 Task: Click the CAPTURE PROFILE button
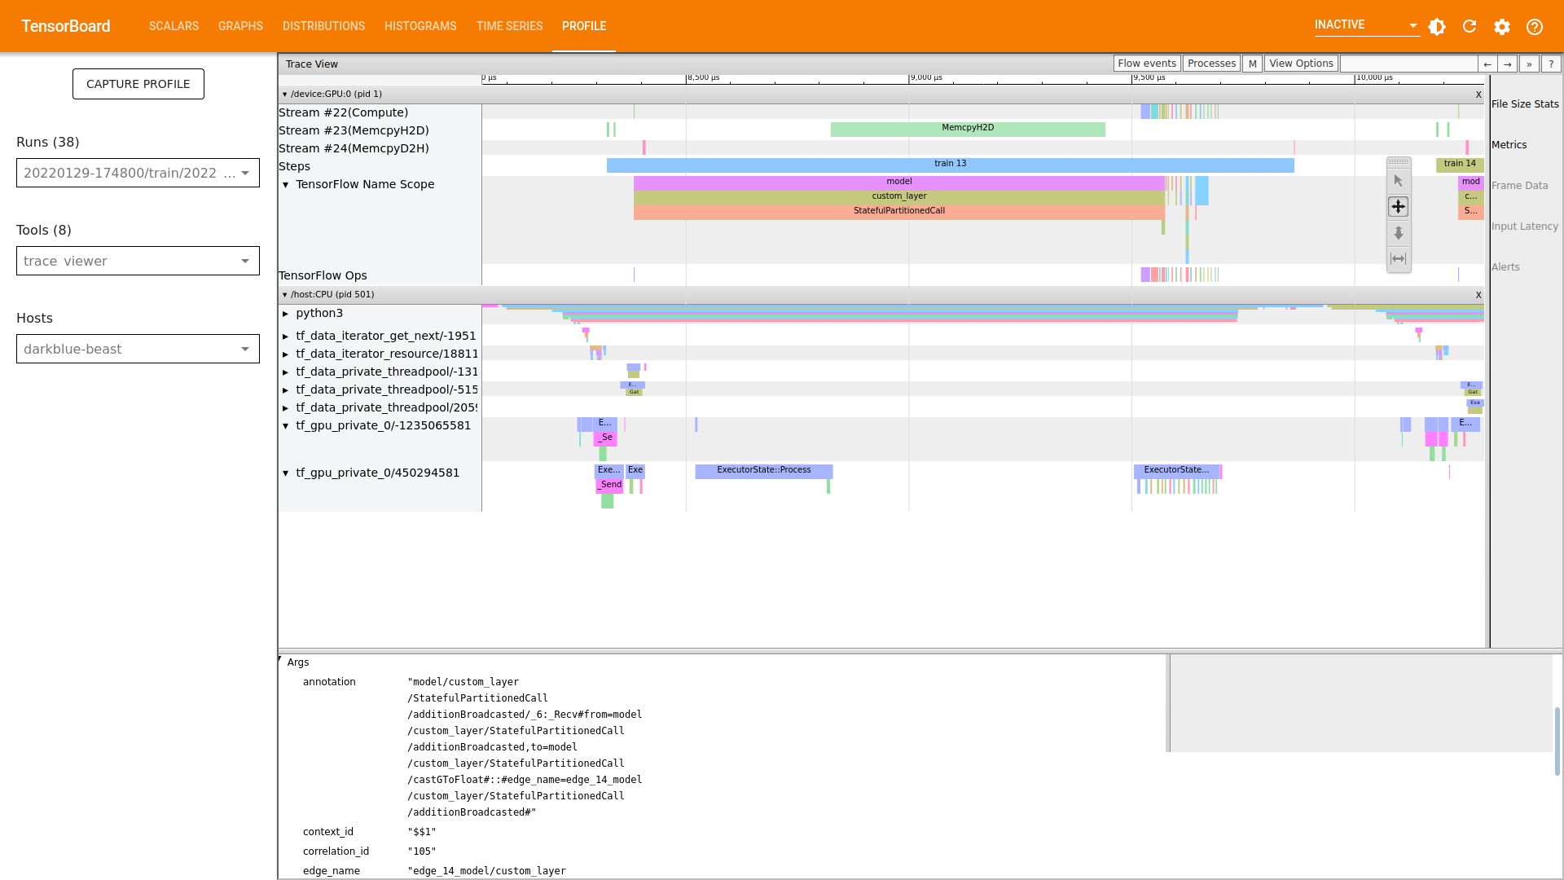(x=138, y=84)
